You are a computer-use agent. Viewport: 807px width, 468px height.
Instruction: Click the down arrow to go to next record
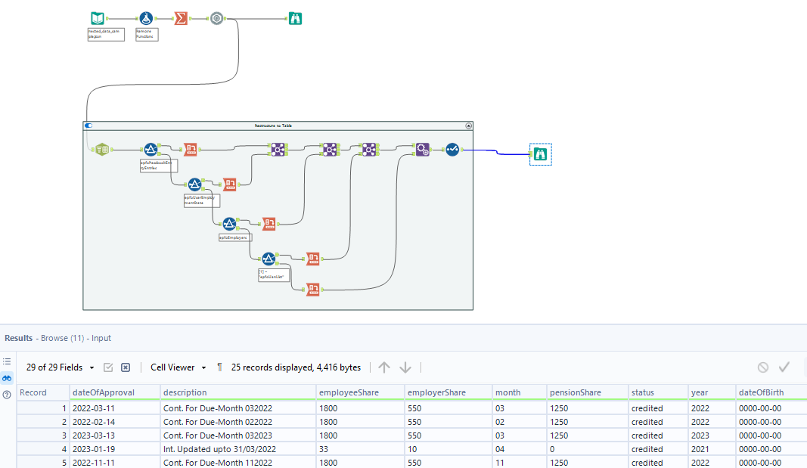click(405, 367)
